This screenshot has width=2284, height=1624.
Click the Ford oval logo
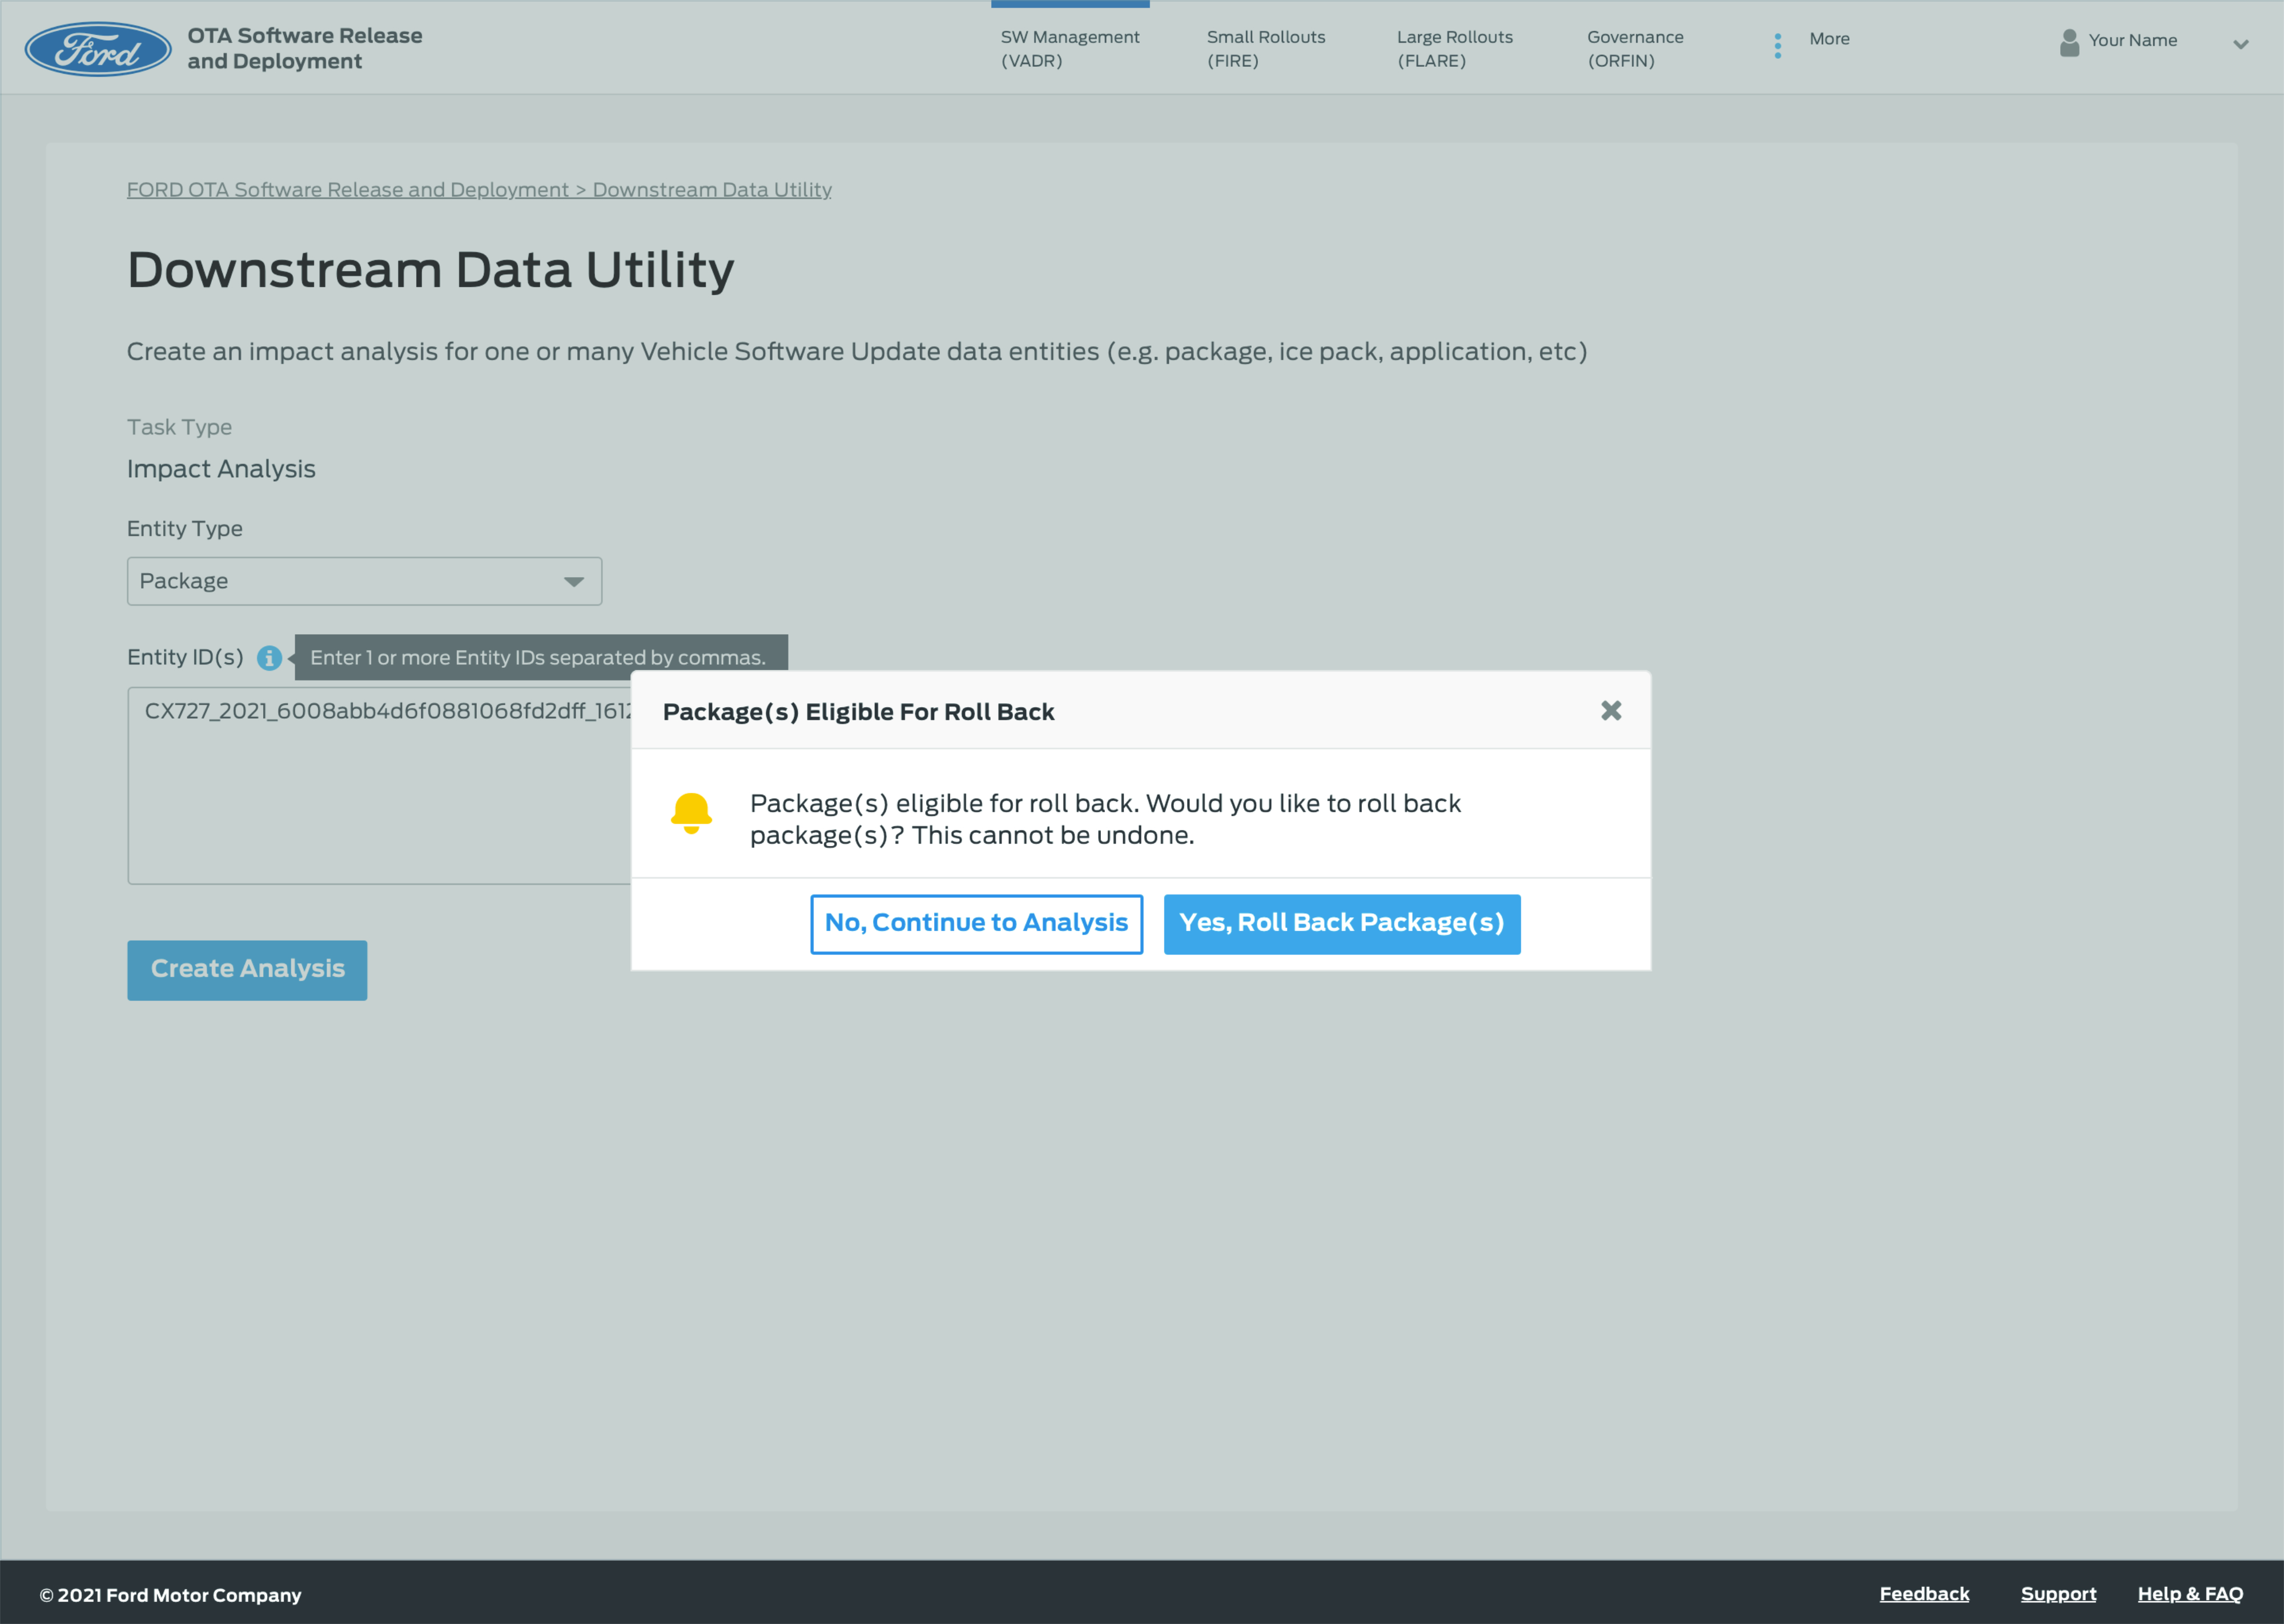pyautogui.click(x=98, y=49)
